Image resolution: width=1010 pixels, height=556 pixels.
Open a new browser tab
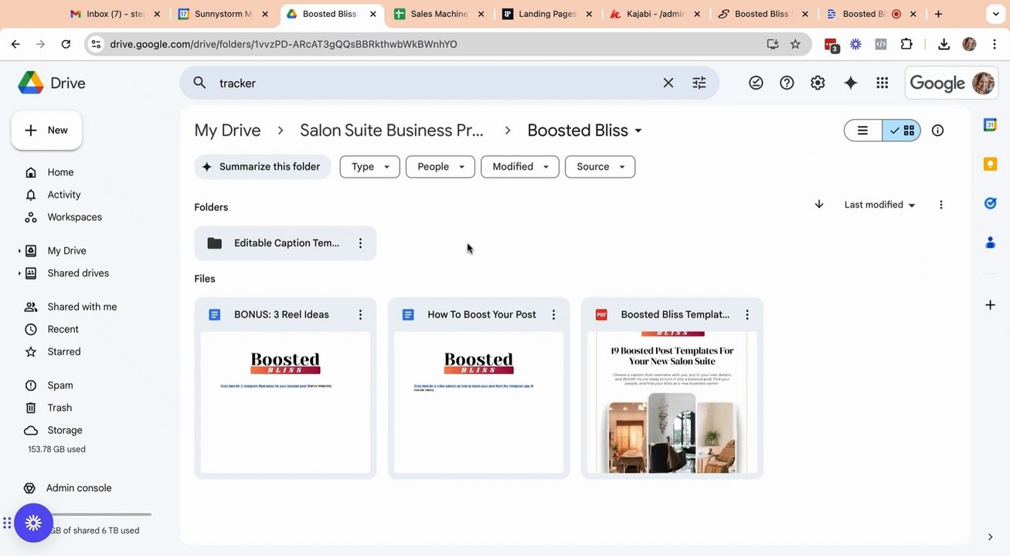(x=938, y=14)
